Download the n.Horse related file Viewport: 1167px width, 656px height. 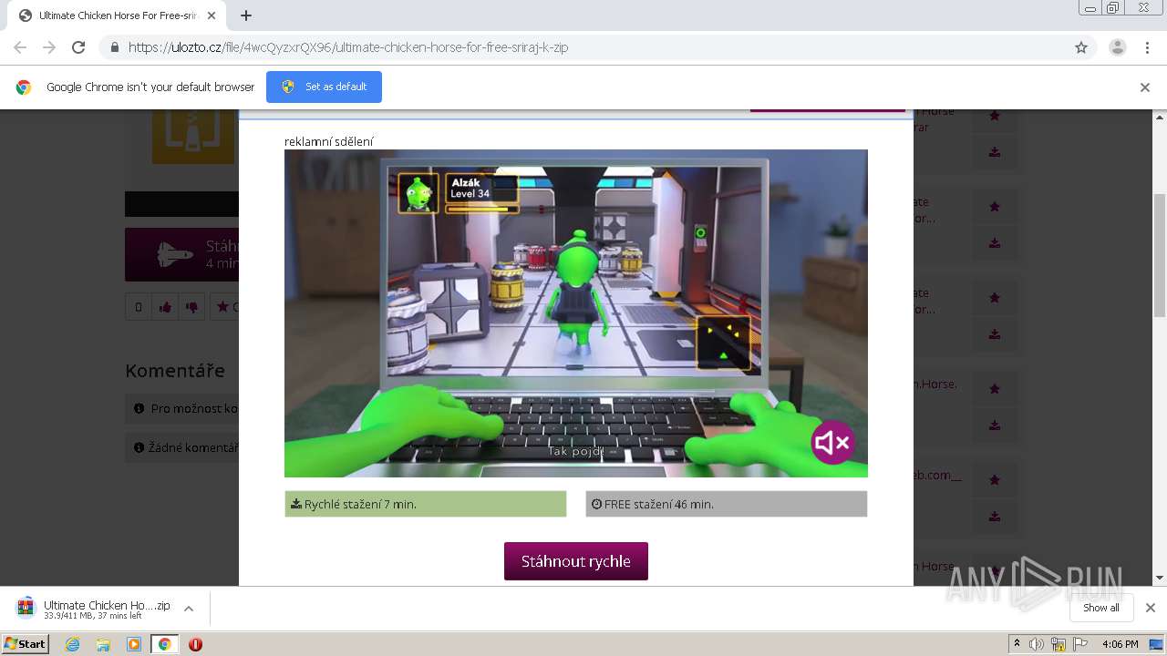tap(994, 425)
